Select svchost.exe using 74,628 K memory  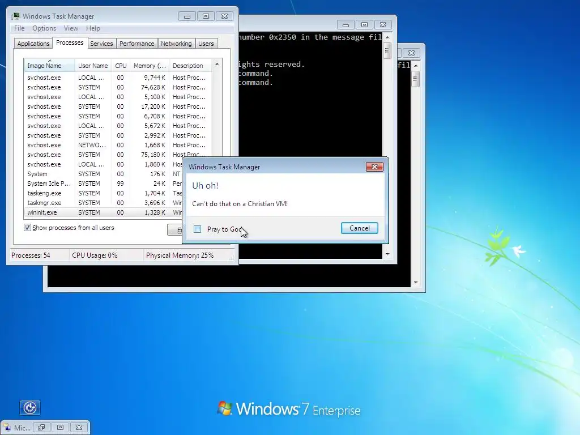pyautogui.click(x=118, y=87)
